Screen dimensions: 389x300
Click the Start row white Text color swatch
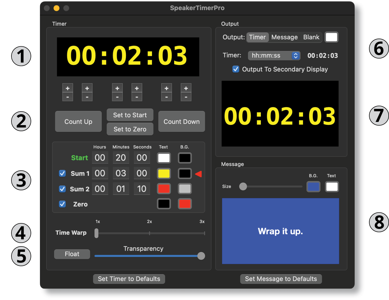(164, 158)
